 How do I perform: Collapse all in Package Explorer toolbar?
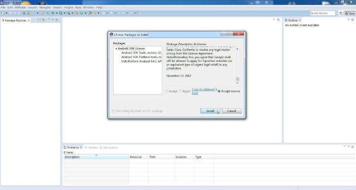point(39,20)
